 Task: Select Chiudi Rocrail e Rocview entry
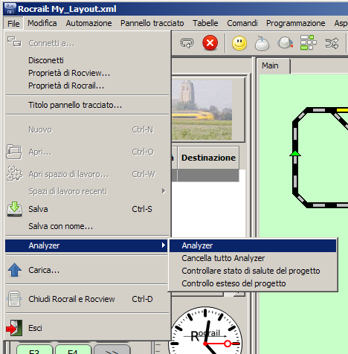pos(87,299)
